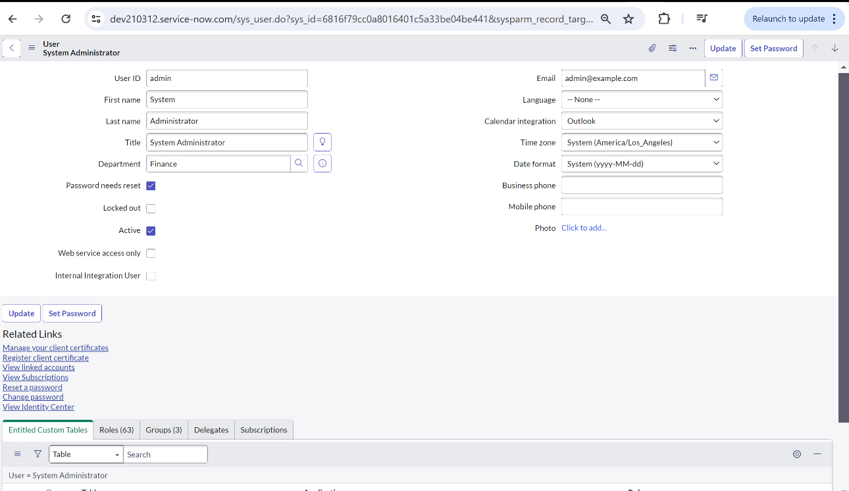
Task: Personalize the list with the gear icon
Action: coord(797,454)
